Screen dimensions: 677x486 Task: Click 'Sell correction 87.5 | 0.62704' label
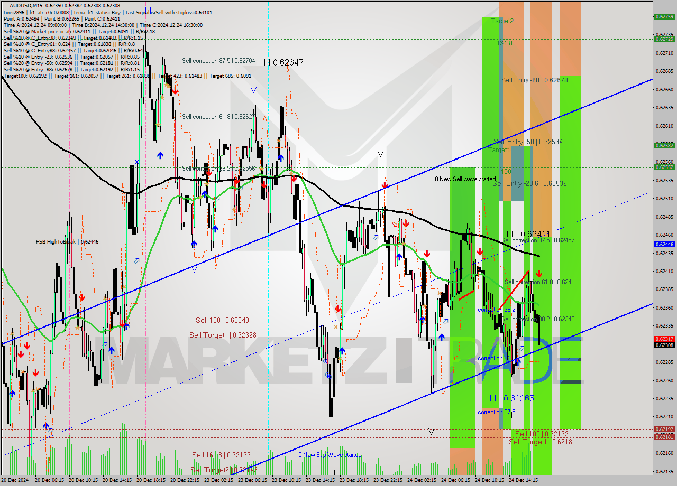pos(218,61)
